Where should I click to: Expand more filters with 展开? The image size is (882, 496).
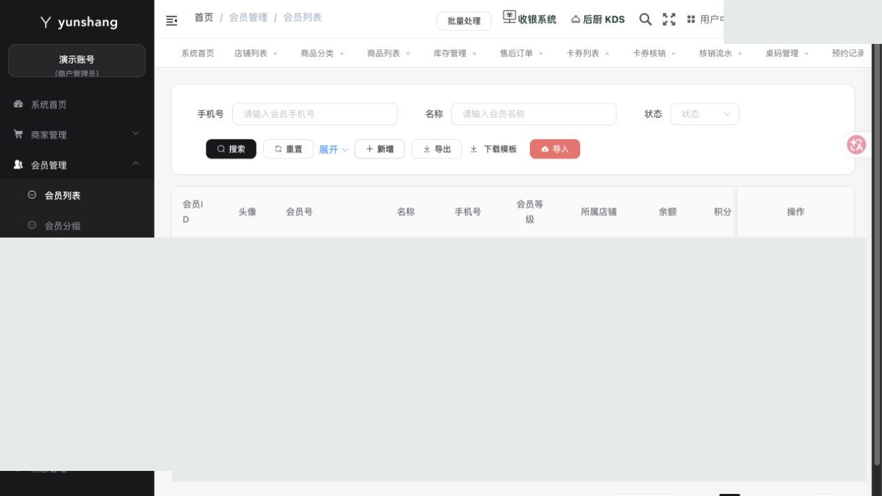click(x=333, y=150)
